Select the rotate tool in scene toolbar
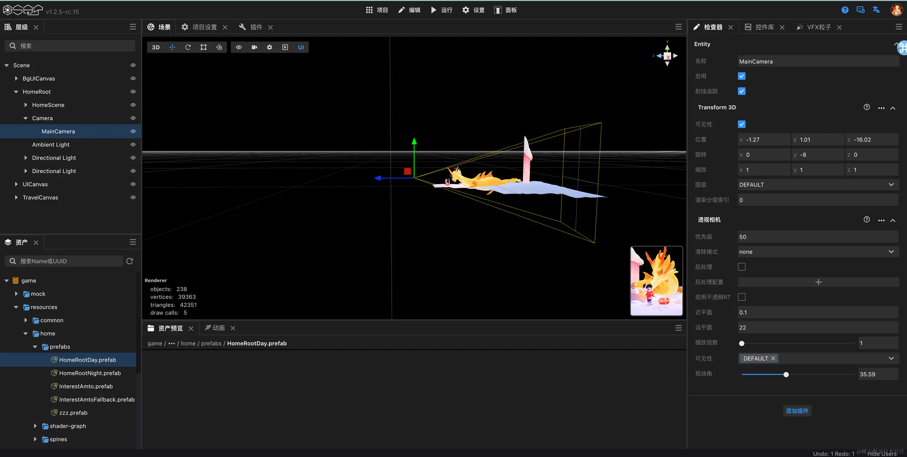907x457 pixels. [188, 47]
